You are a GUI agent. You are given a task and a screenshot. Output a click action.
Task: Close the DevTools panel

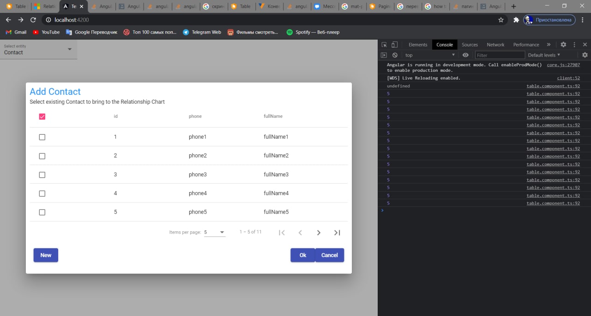point(585,45)
